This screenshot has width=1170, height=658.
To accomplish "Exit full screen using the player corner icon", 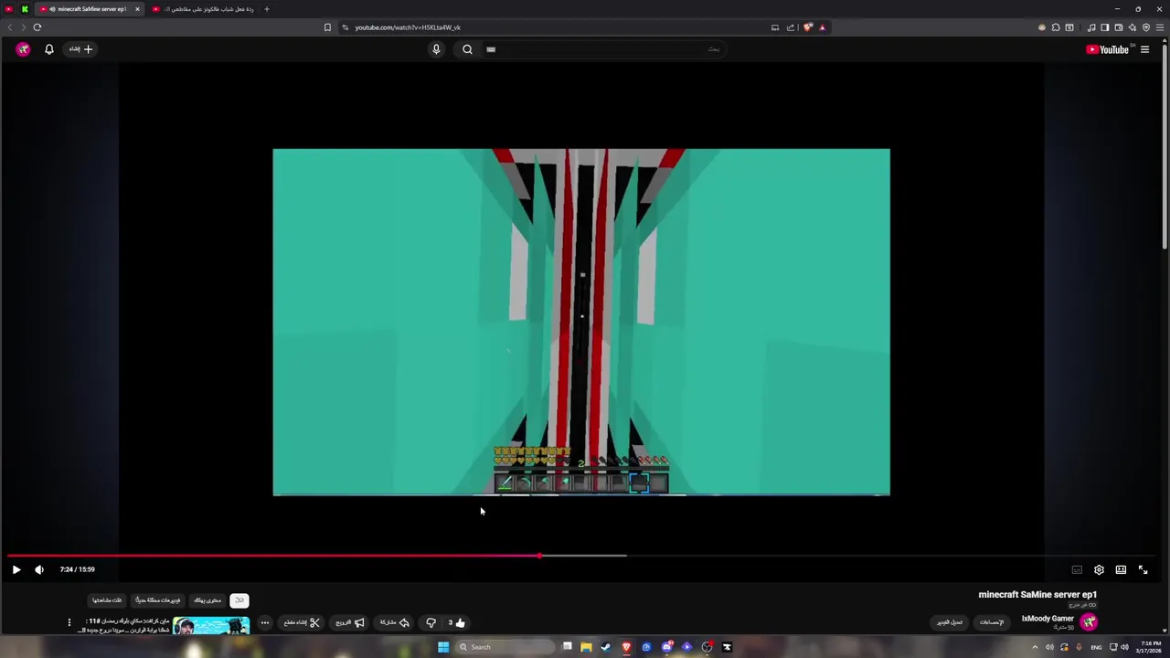I will pyautogui.click(x=1143, y=569).
